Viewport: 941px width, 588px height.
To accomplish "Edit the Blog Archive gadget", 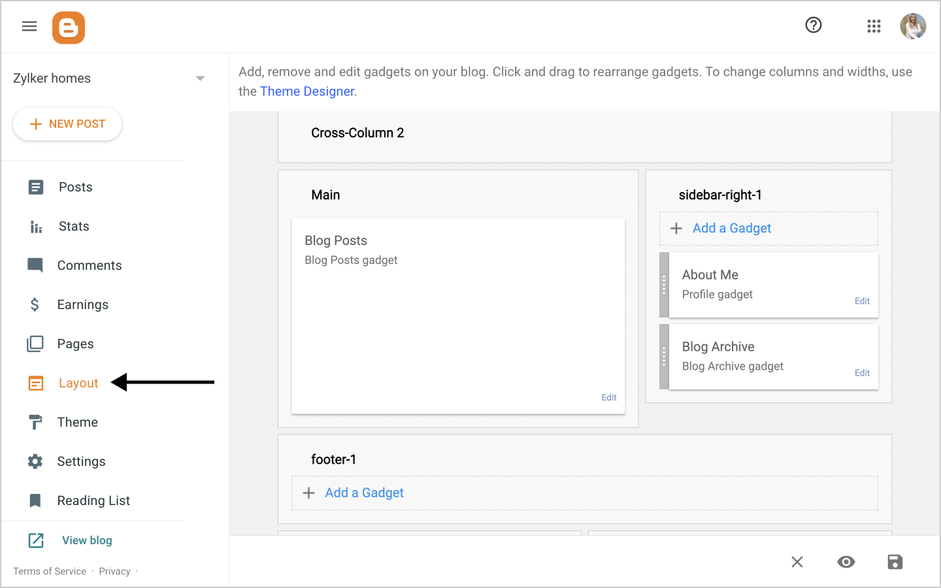I will [x=862, y=373].
